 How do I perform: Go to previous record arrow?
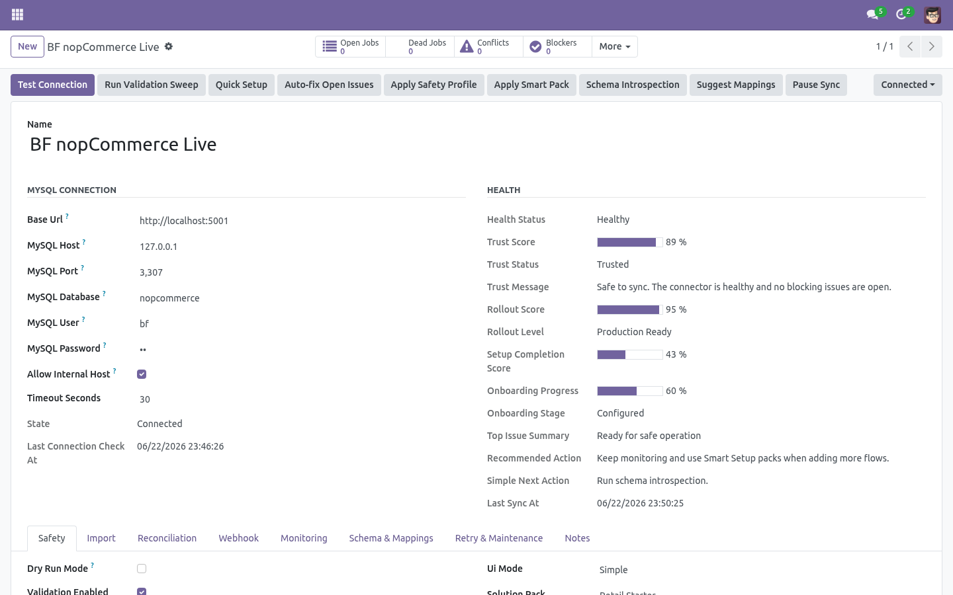(910, 46)
